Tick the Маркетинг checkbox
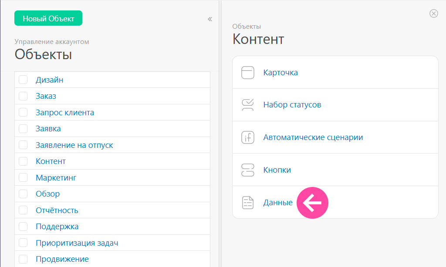446x267 pixels. point(23,177)
